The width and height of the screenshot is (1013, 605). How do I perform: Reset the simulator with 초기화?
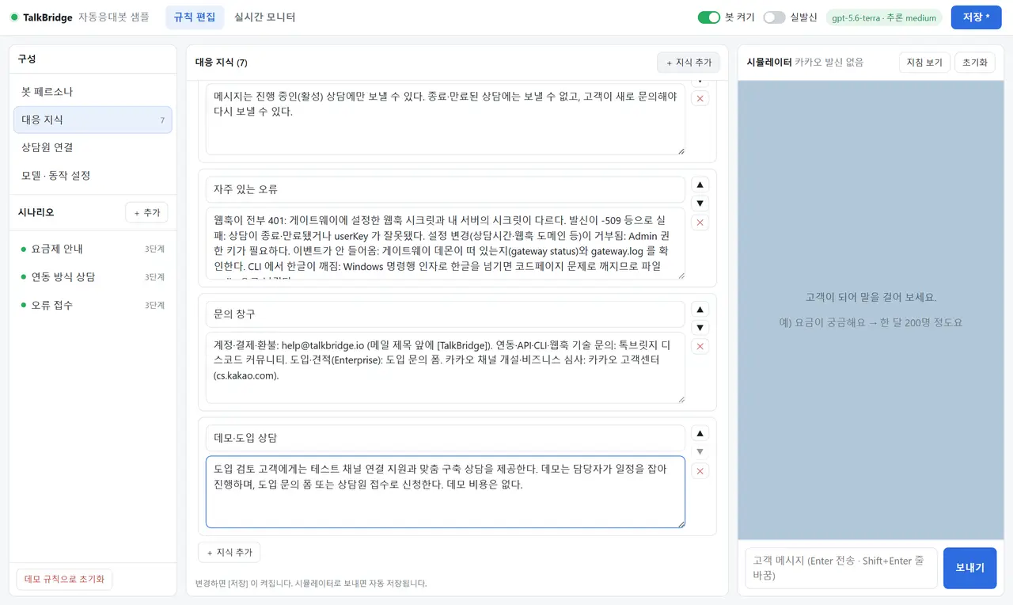975,63
